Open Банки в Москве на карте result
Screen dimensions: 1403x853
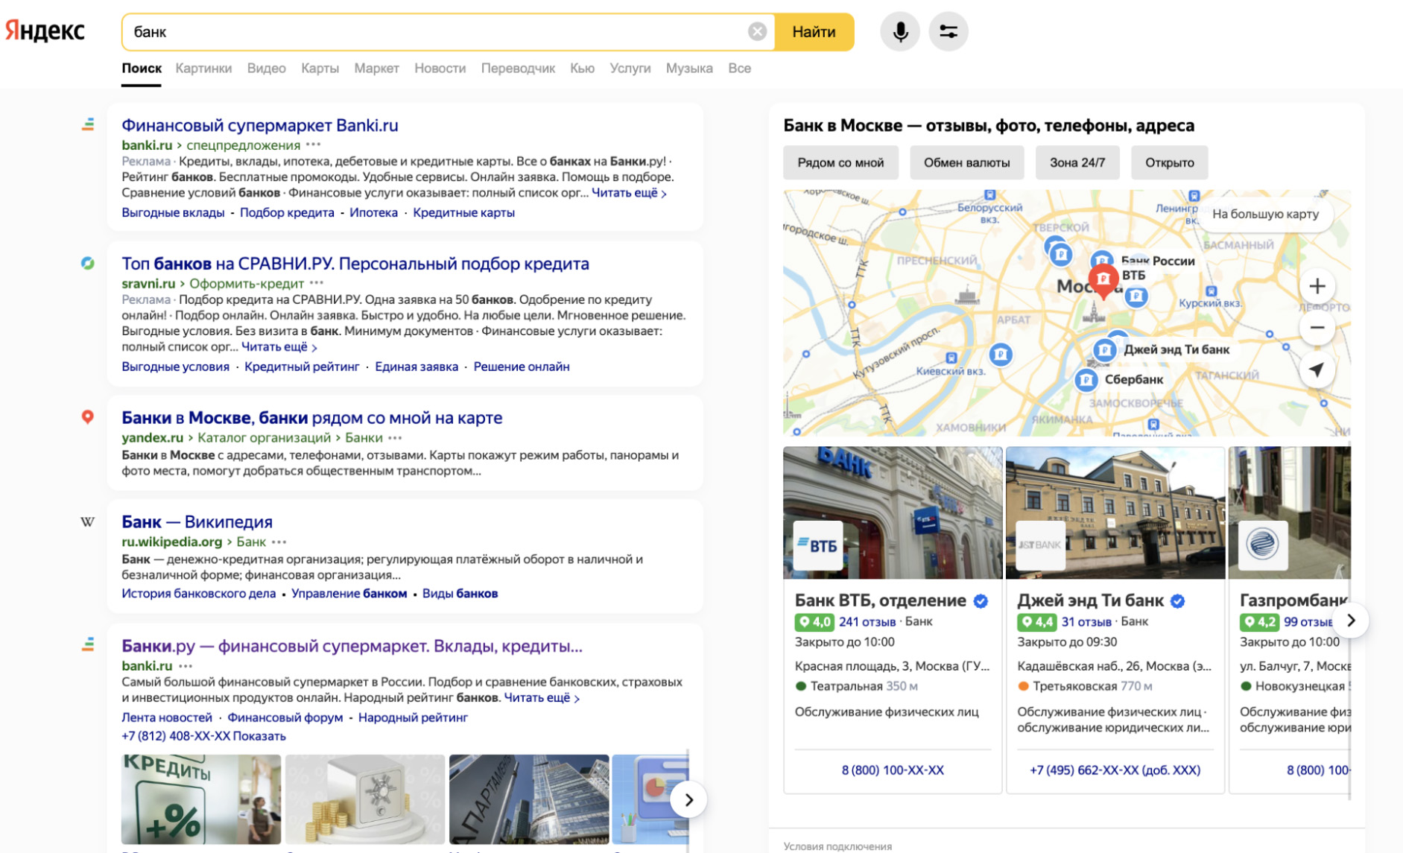[312, 418]
